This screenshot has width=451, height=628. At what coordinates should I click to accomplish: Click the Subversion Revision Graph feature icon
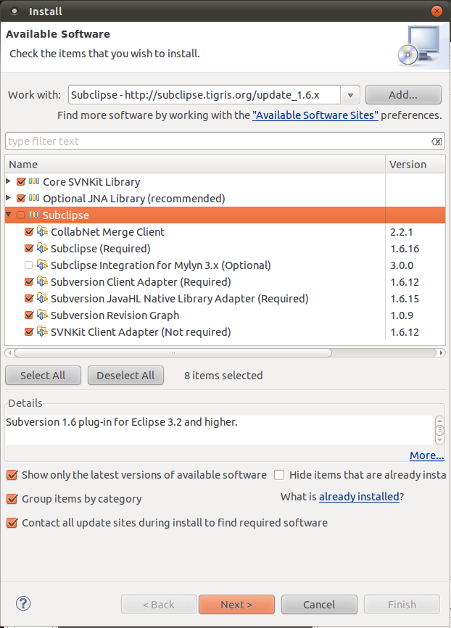pos(42,315)
